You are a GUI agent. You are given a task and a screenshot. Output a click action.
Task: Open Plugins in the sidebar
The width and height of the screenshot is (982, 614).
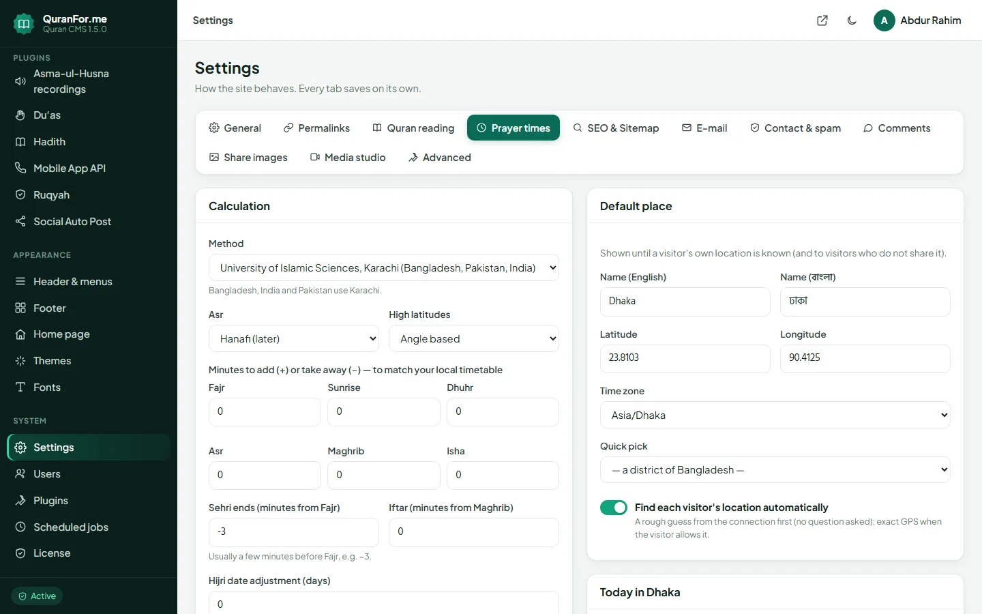click(89, 501)
